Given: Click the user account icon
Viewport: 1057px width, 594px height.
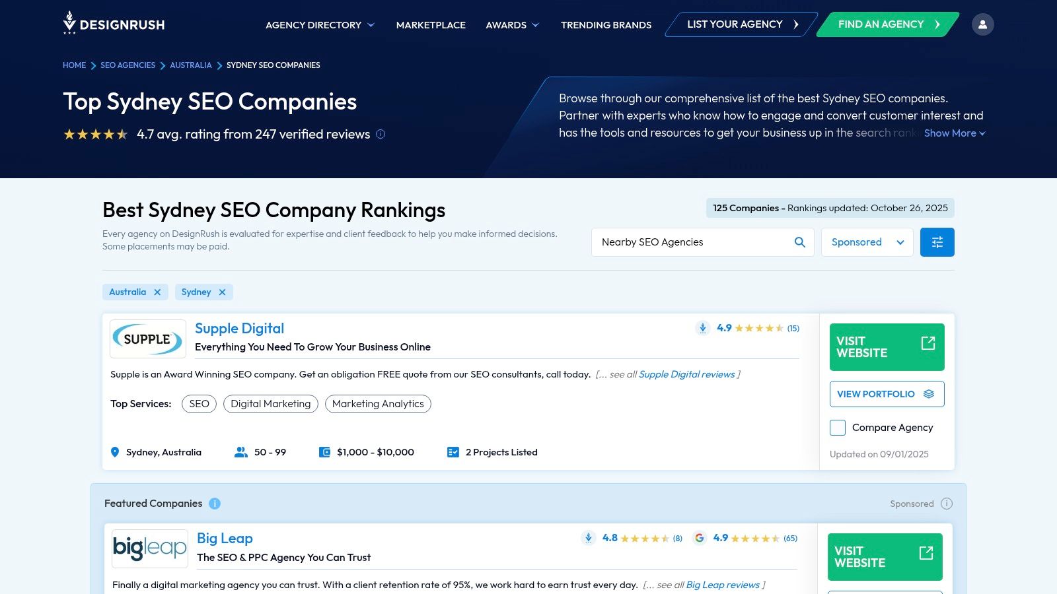Looking at the screenshot, I should click(x=983, y=24).
